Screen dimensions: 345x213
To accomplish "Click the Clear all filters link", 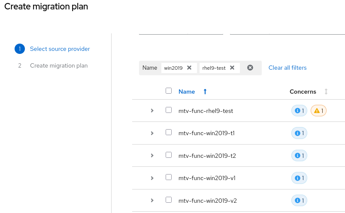I will [287, 68].
